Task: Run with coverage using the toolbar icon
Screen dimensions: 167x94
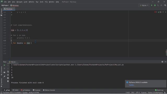Action: pos(158,5)
